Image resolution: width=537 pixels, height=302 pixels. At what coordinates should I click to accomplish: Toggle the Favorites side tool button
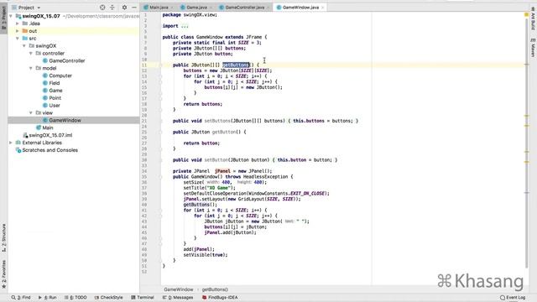pos(3,274)
